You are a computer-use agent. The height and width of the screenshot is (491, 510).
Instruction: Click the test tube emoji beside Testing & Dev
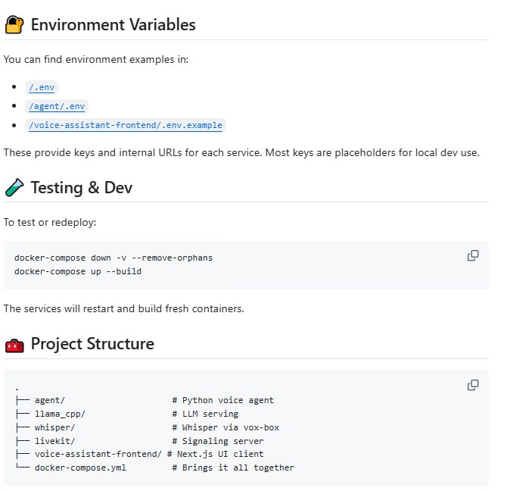(x=14, y=187)
